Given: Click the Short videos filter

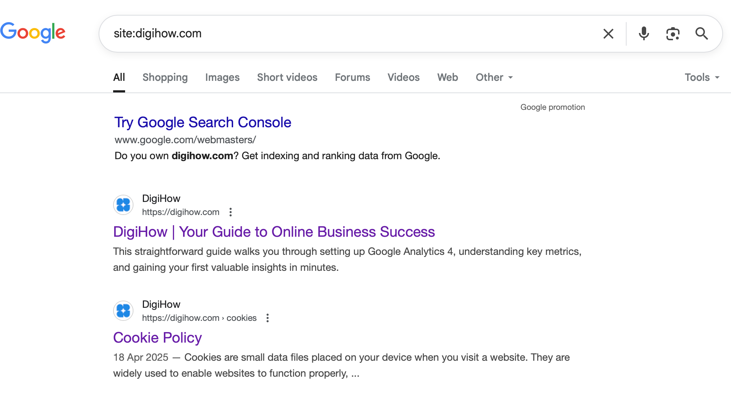Looking at the screenshot, I should [287, 77].
